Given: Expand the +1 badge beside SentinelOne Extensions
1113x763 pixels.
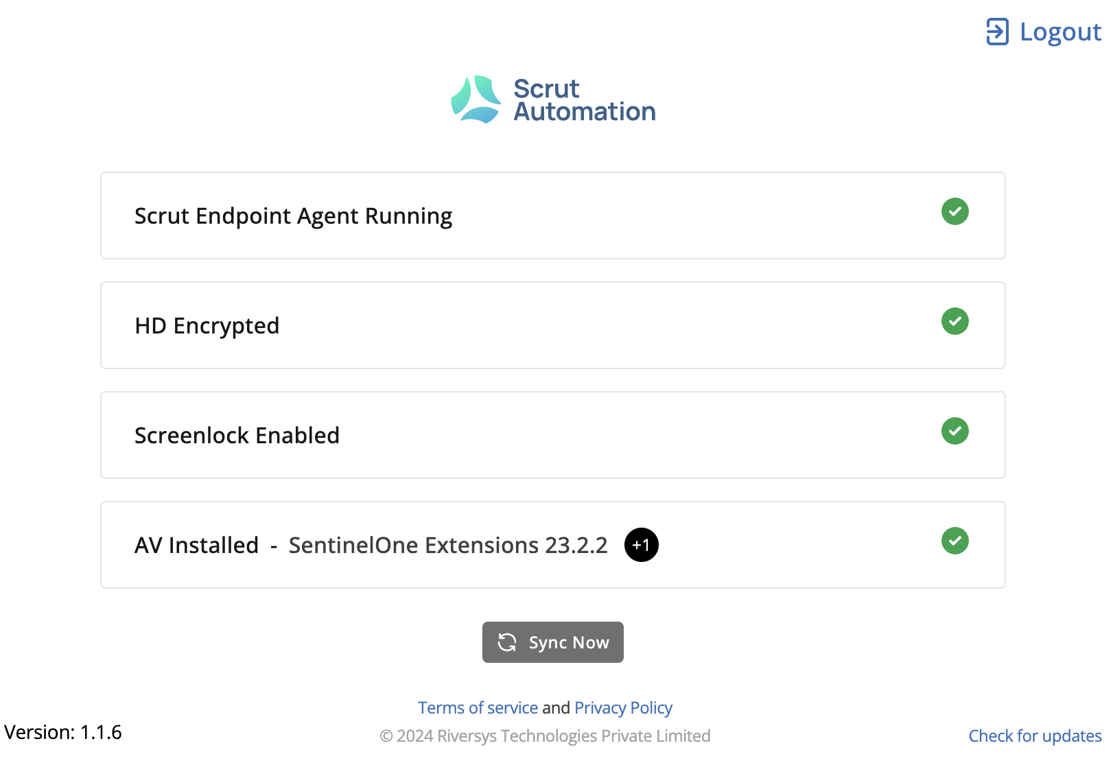Looking at the screenshot, I should pyautogui.click(x=641, y=545).
